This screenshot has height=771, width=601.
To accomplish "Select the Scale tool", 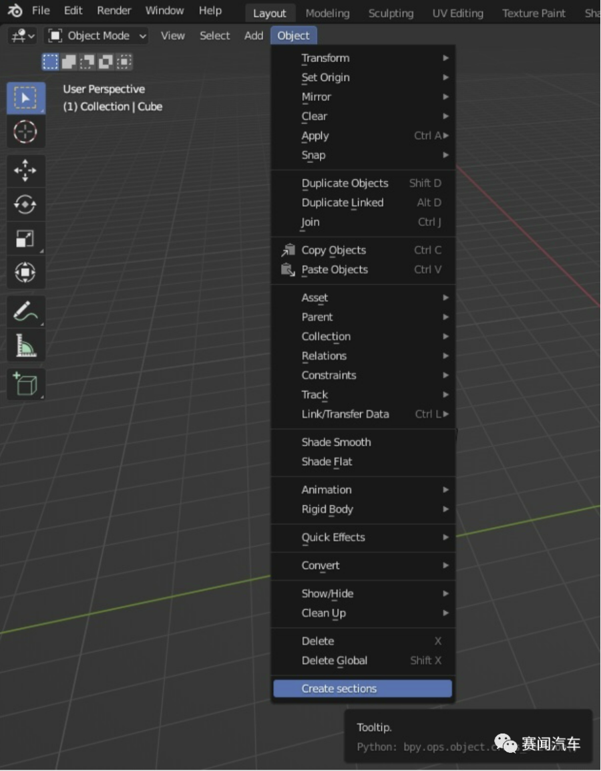I will 25,239.
